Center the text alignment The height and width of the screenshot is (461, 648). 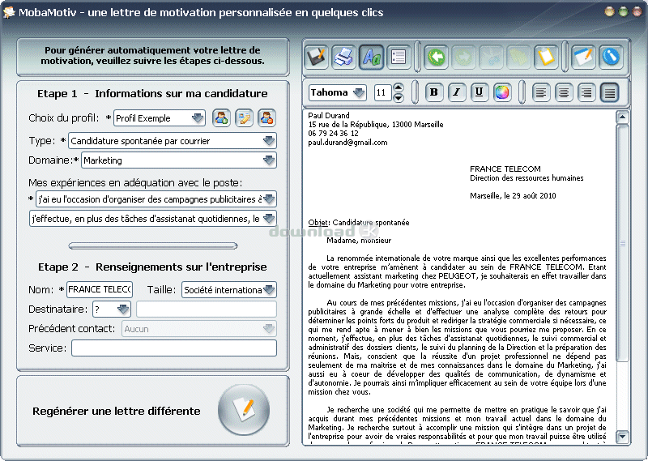pyautogui.click(x=564, y=92)
